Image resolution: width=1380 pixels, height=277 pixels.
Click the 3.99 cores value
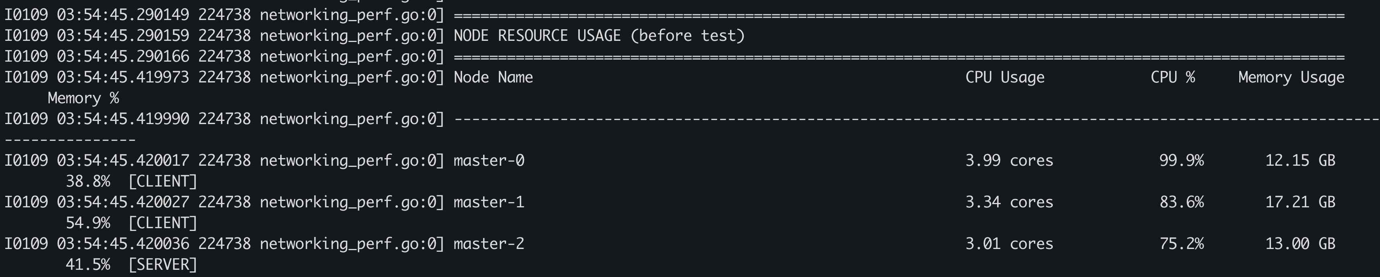(1009, 161)
